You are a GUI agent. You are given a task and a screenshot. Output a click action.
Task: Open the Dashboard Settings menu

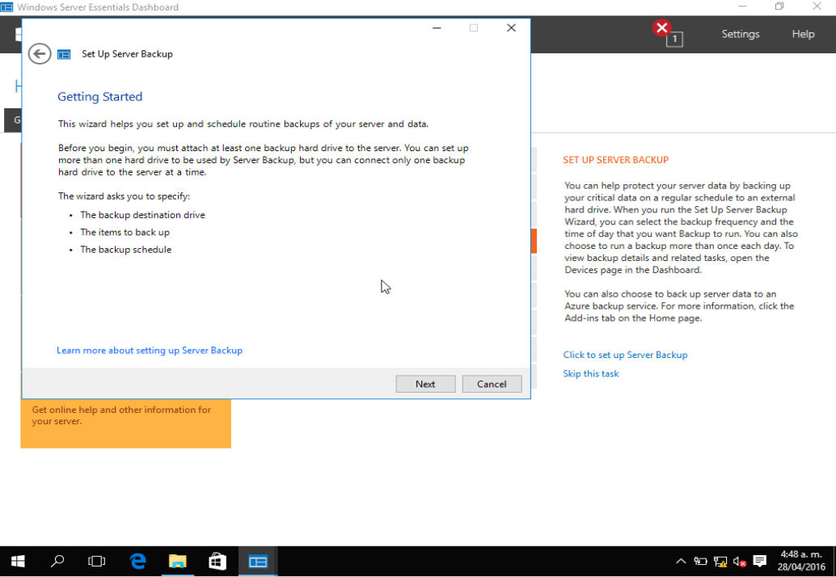[x=740, y=33]
